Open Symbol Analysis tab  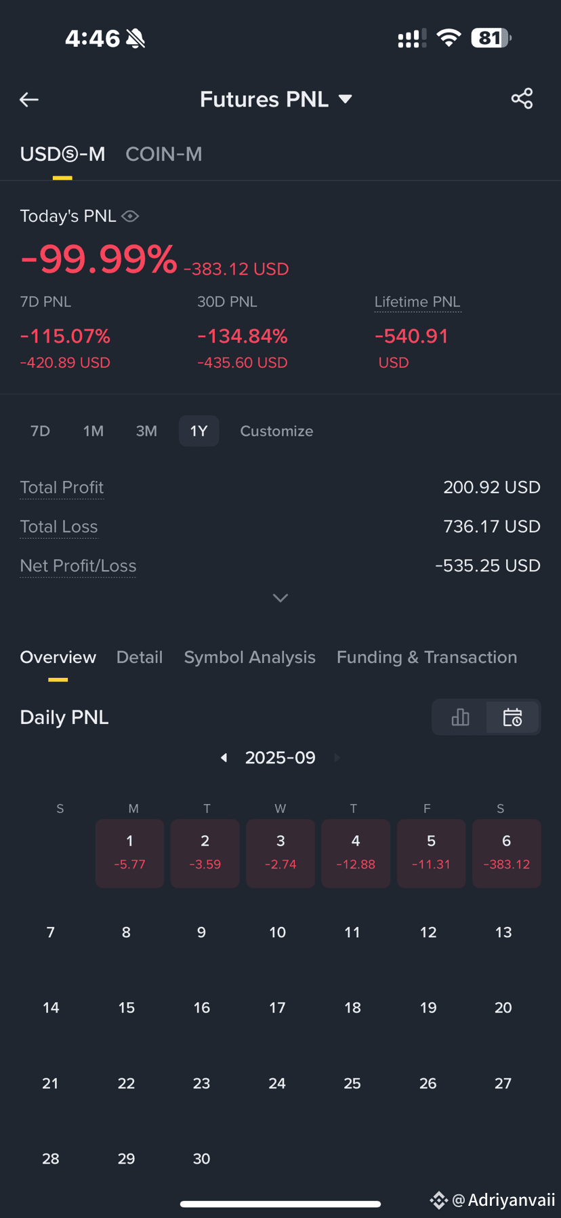click(x=250, y=657)
